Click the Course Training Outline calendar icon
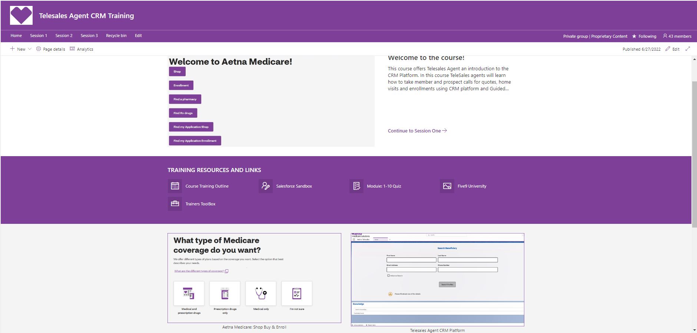The image size is (697, 333). pyautogui.click(x=175, y=186)
